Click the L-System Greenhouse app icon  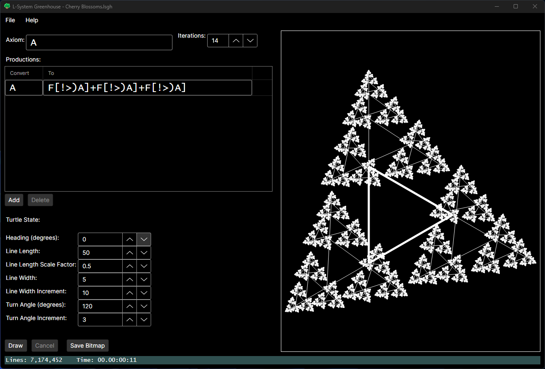click(7, 6)
